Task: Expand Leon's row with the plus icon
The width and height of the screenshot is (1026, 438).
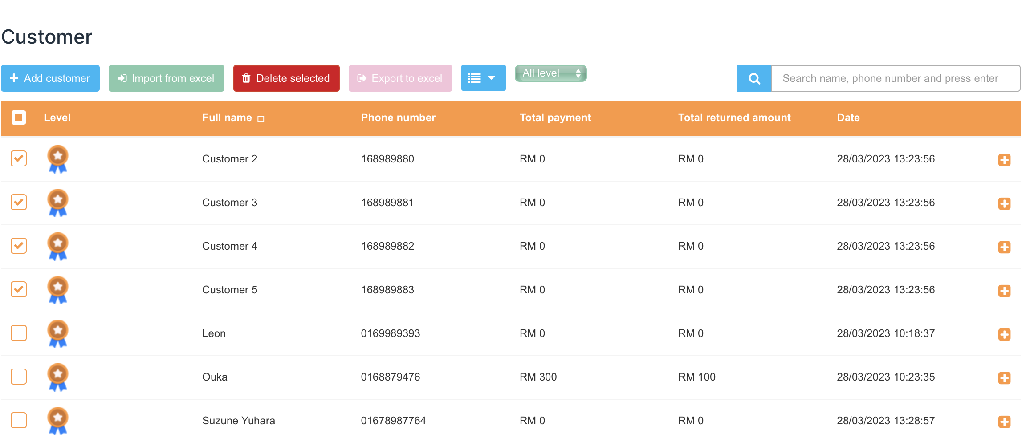Action: tap(1004, 334)
